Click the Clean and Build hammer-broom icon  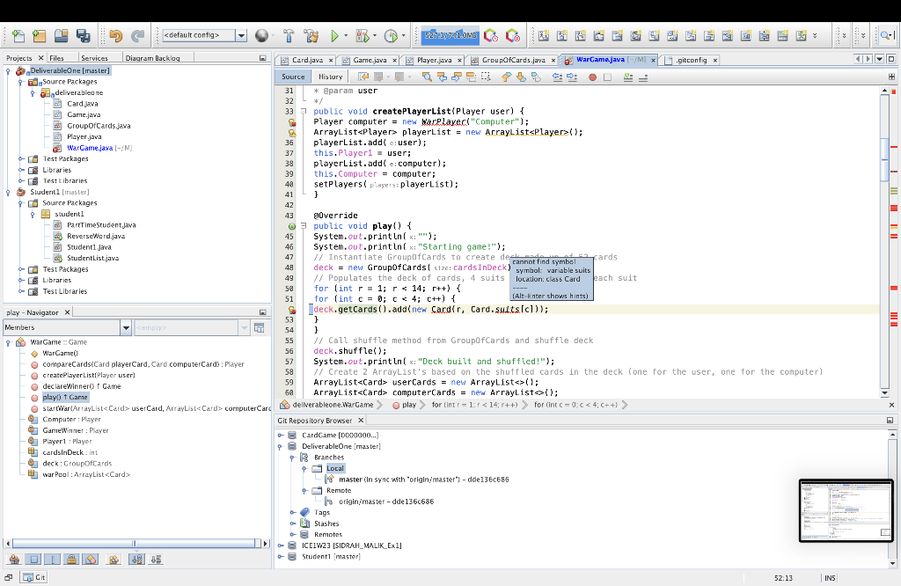point(311,36)
